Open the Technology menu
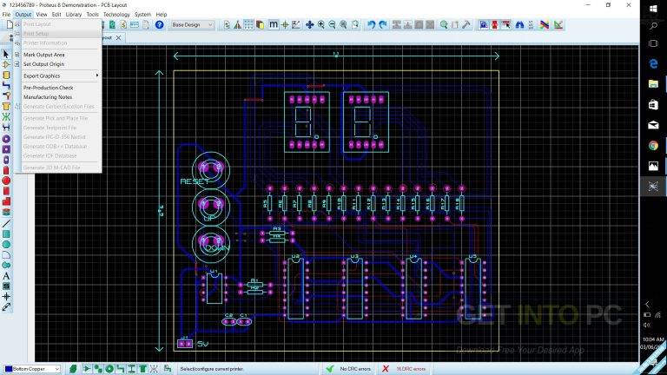The width and height of the screenshot is (667, 375). tap(116, 14)
